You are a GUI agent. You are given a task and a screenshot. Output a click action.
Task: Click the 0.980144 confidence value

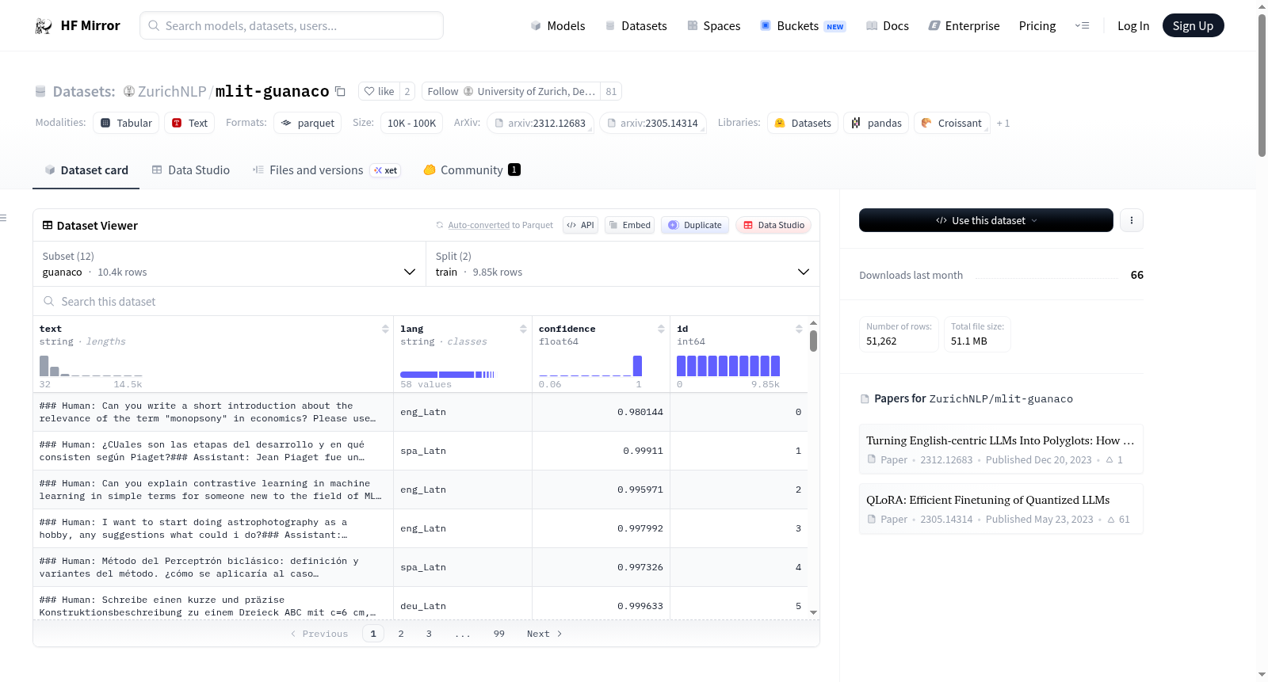(640, 412)
